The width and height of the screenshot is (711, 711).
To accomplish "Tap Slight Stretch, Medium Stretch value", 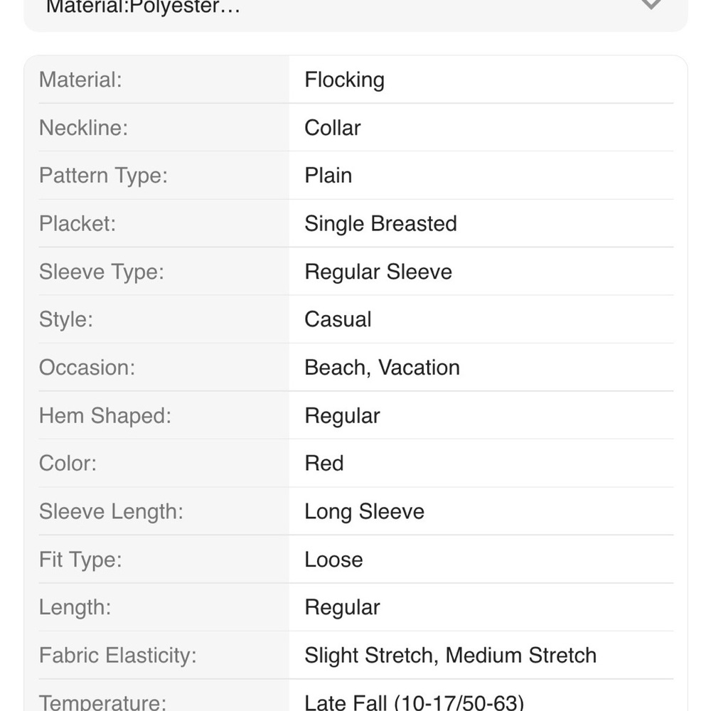I will point(450,656).
